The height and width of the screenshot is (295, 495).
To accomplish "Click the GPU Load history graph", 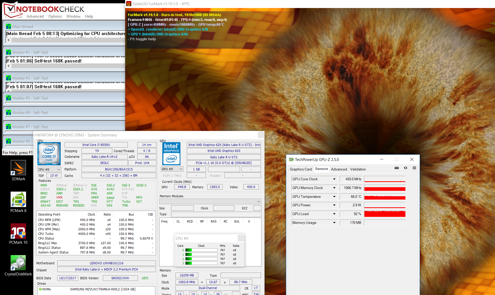I will (385, 214).
